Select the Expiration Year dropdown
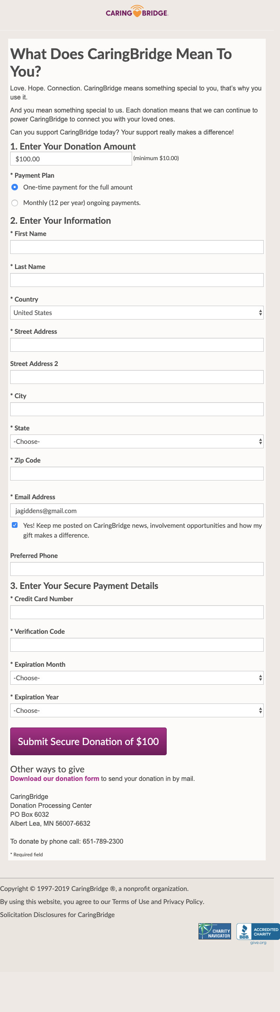The height and width of the screenshot is (1012, 280). point(137,710)
